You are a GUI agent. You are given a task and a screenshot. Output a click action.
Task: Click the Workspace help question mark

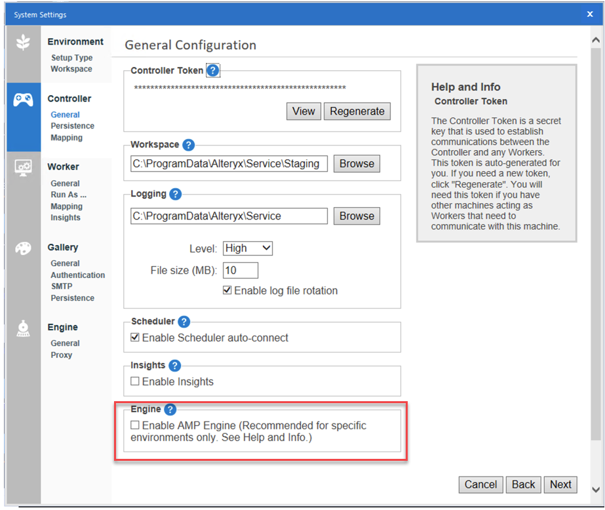tap(189, 145)
